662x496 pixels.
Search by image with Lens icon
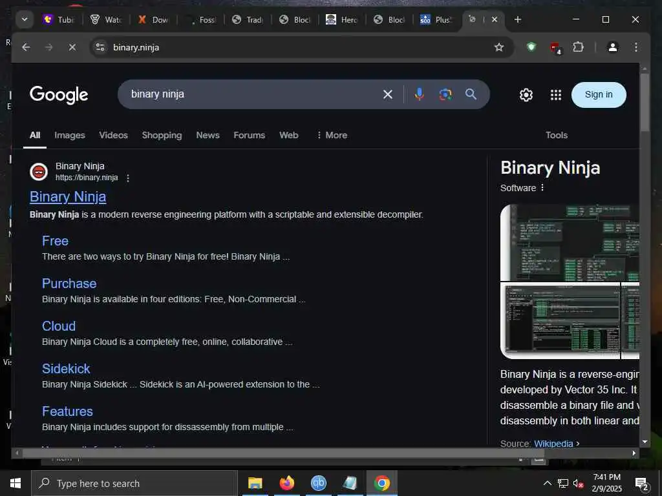pyautogui.click(x=445, y=94)
